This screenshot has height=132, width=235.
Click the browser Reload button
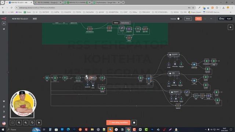(11, 8)
